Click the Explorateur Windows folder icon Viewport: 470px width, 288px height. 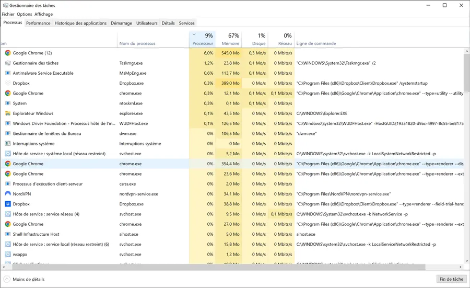[8, 113]
